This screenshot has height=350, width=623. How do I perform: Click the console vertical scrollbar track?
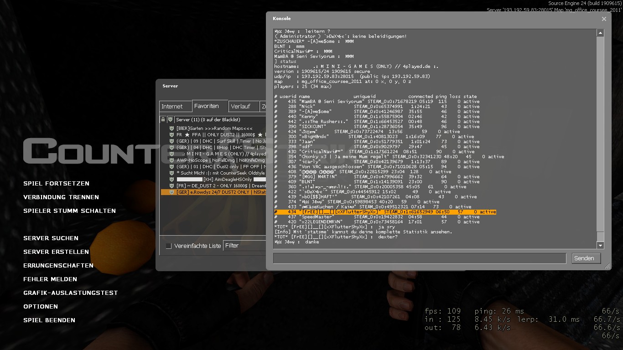coord(600,139)
